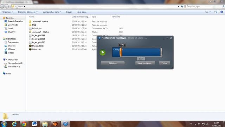Sort by Nome column header
The width and height of the screenshot is (225, 127).
pos(31,17)
